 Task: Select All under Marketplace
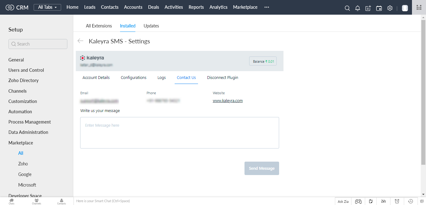tap(21, 153)
